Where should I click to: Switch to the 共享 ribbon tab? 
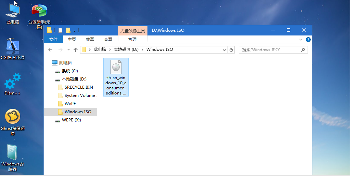point(90,39)
